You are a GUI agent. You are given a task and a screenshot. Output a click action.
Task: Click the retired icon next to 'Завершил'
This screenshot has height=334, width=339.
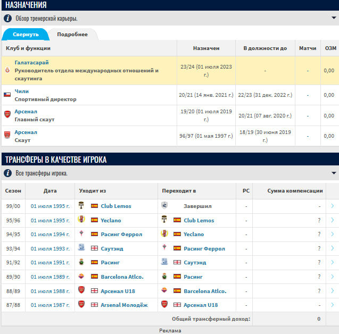pos(164,205)
